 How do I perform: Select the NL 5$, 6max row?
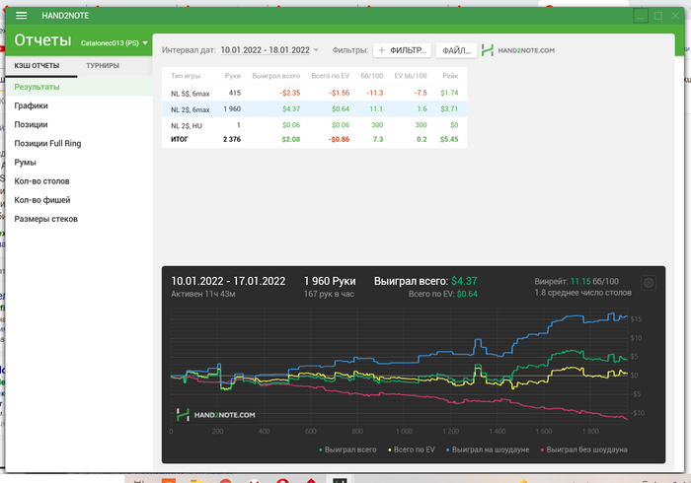pos(314,93)
